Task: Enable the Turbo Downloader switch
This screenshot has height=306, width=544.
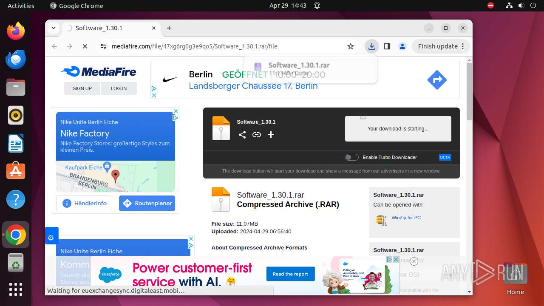Action: 351,157
